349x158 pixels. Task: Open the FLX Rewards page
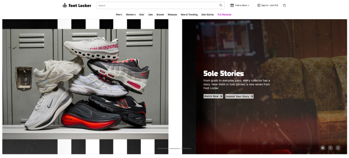tap(224, 15)
